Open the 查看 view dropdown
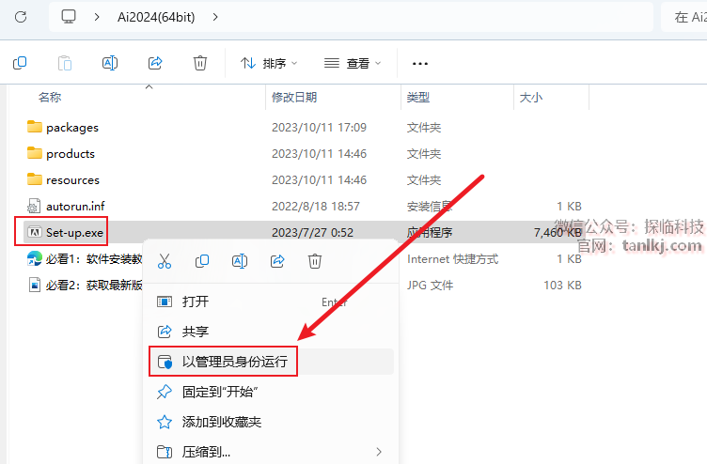This screenshot has height=464, width=707. [x=353, y=64]
